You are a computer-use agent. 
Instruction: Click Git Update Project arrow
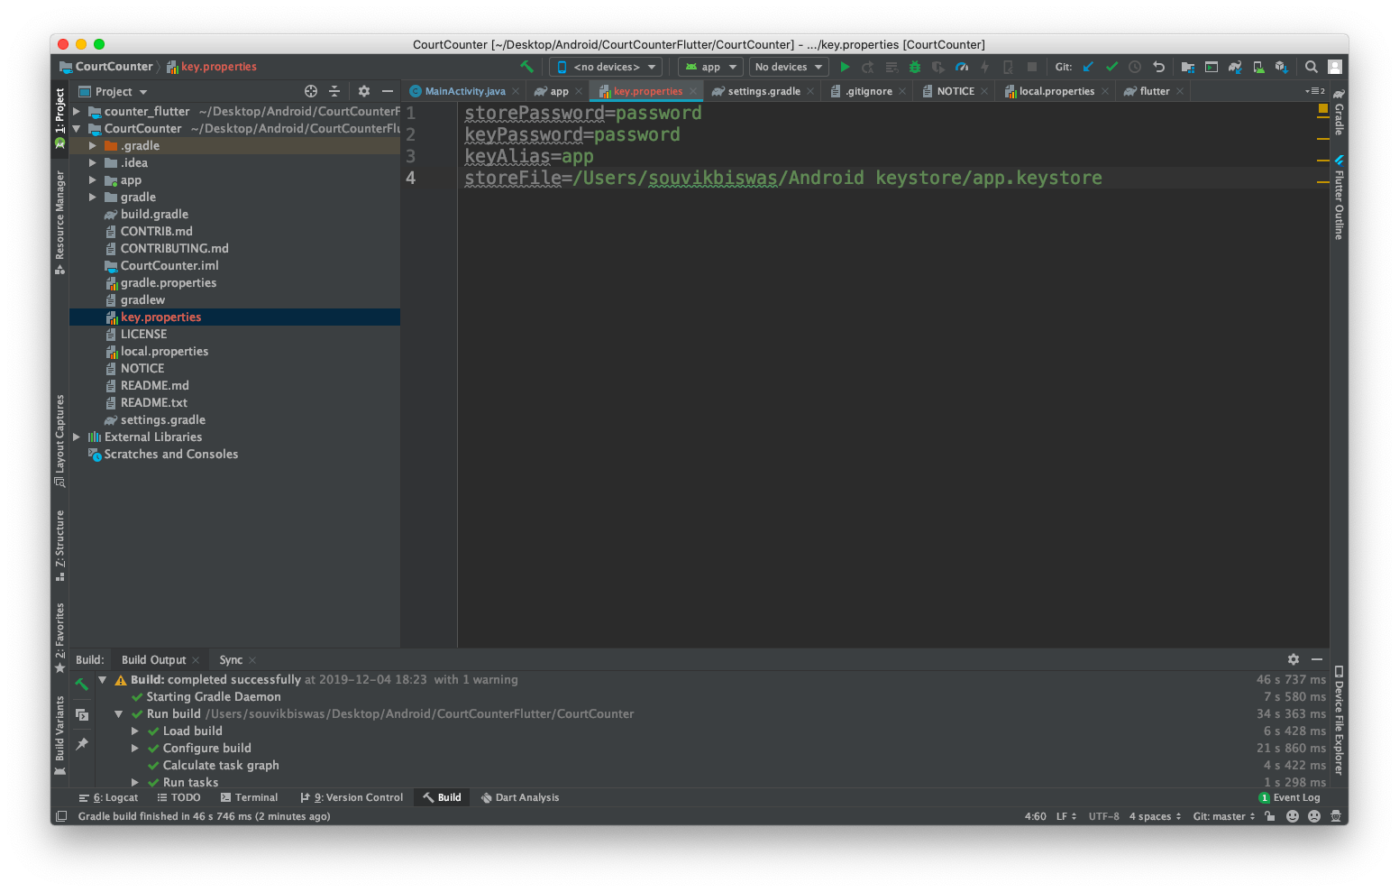(x=1088, y=67)
